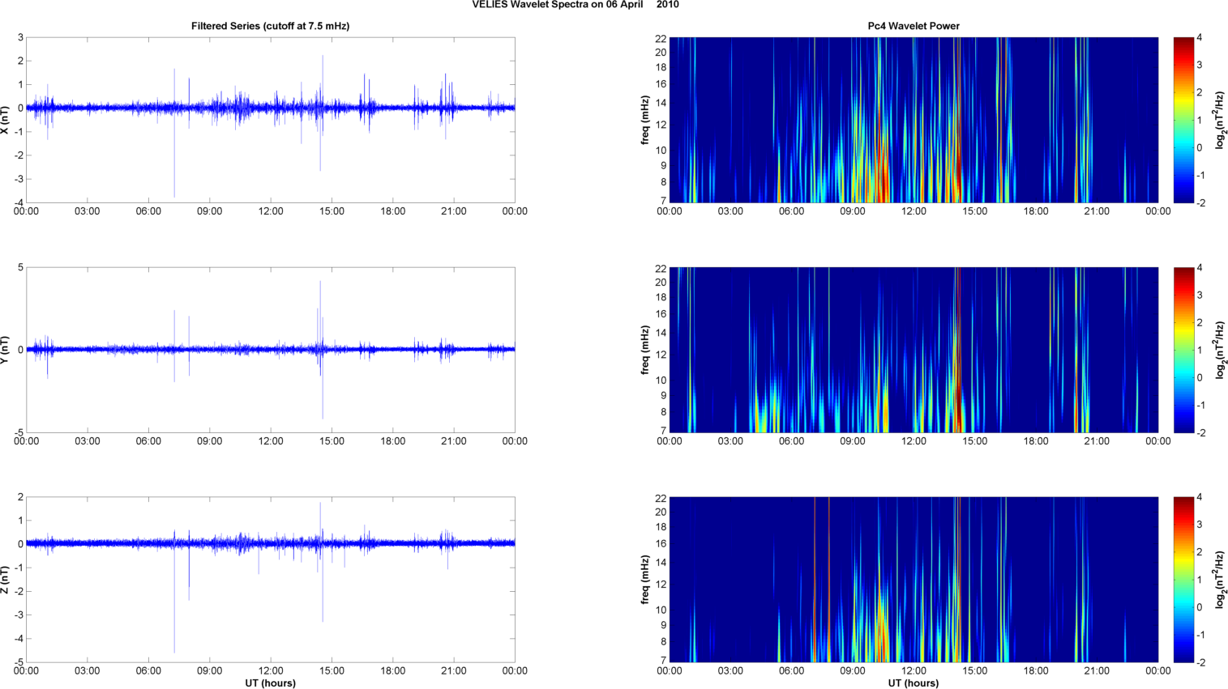1228x689 pixels.
Task: Select the Filtered Series panel title
Action: 270,26
